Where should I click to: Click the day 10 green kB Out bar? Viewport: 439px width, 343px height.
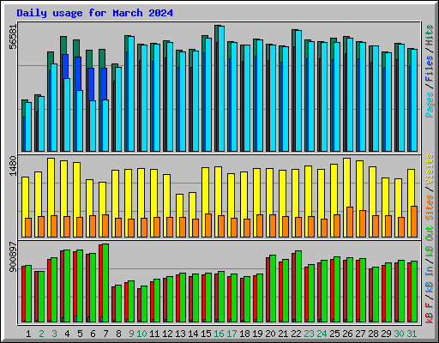click(144, 304)
